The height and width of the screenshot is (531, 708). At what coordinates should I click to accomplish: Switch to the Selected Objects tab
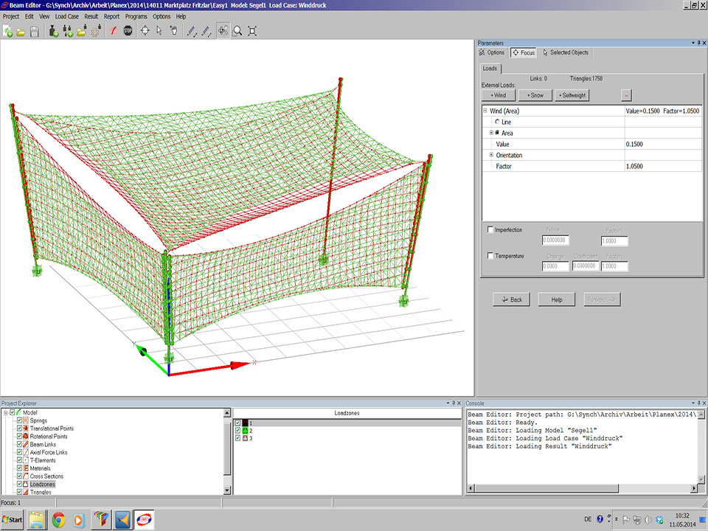click(566, 52)
